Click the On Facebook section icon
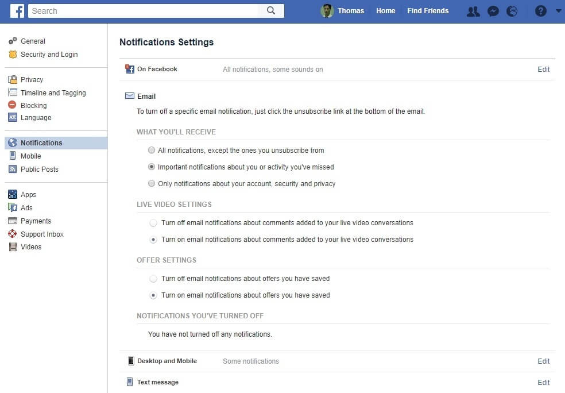 click(129, 69)
